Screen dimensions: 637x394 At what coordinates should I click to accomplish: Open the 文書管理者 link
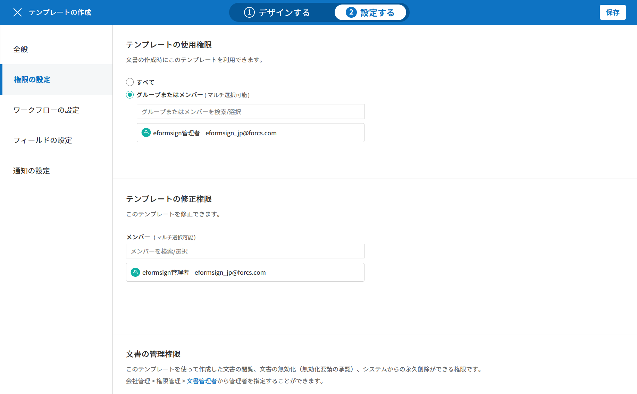pos(202,381)
